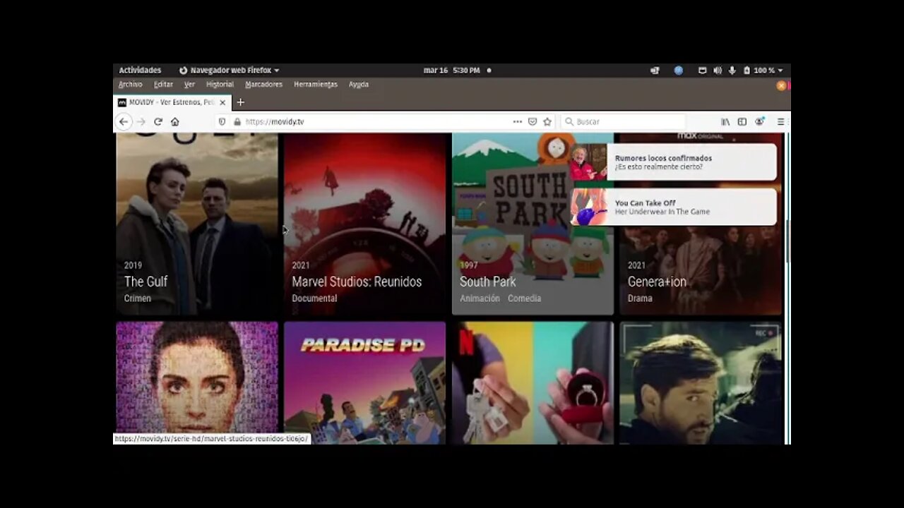Open the Library bookshelf icon
This screenshot has width=904, height=508.
coord(725,121)
